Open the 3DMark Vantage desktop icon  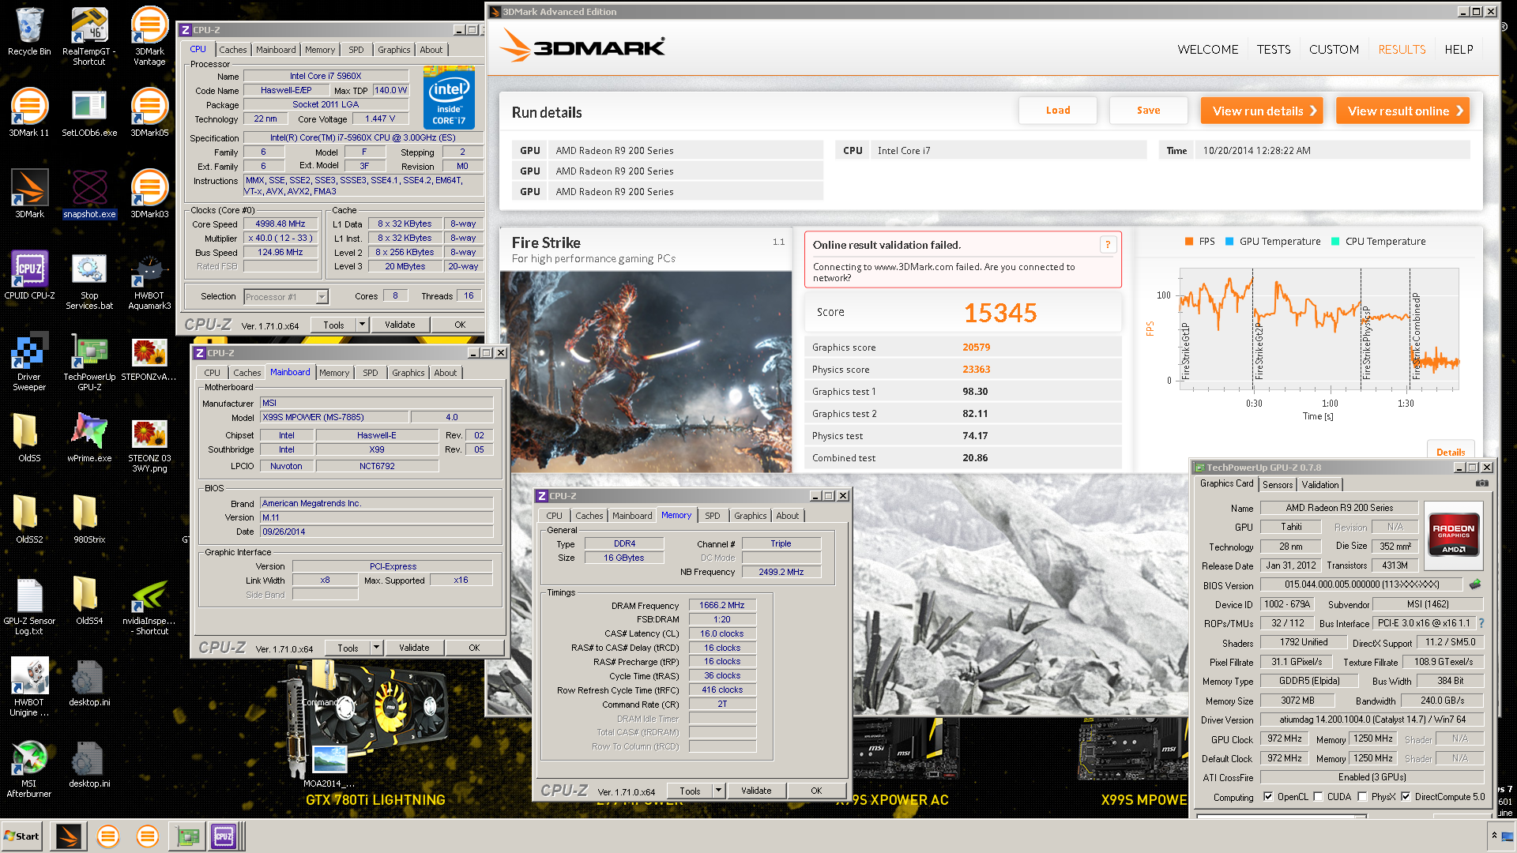pyautogui.click(x=149, y=36)
